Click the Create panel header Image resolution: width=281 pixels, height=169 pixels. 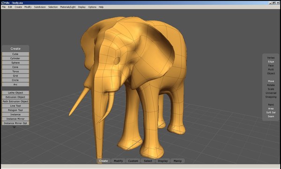click(x=15, y=49)
